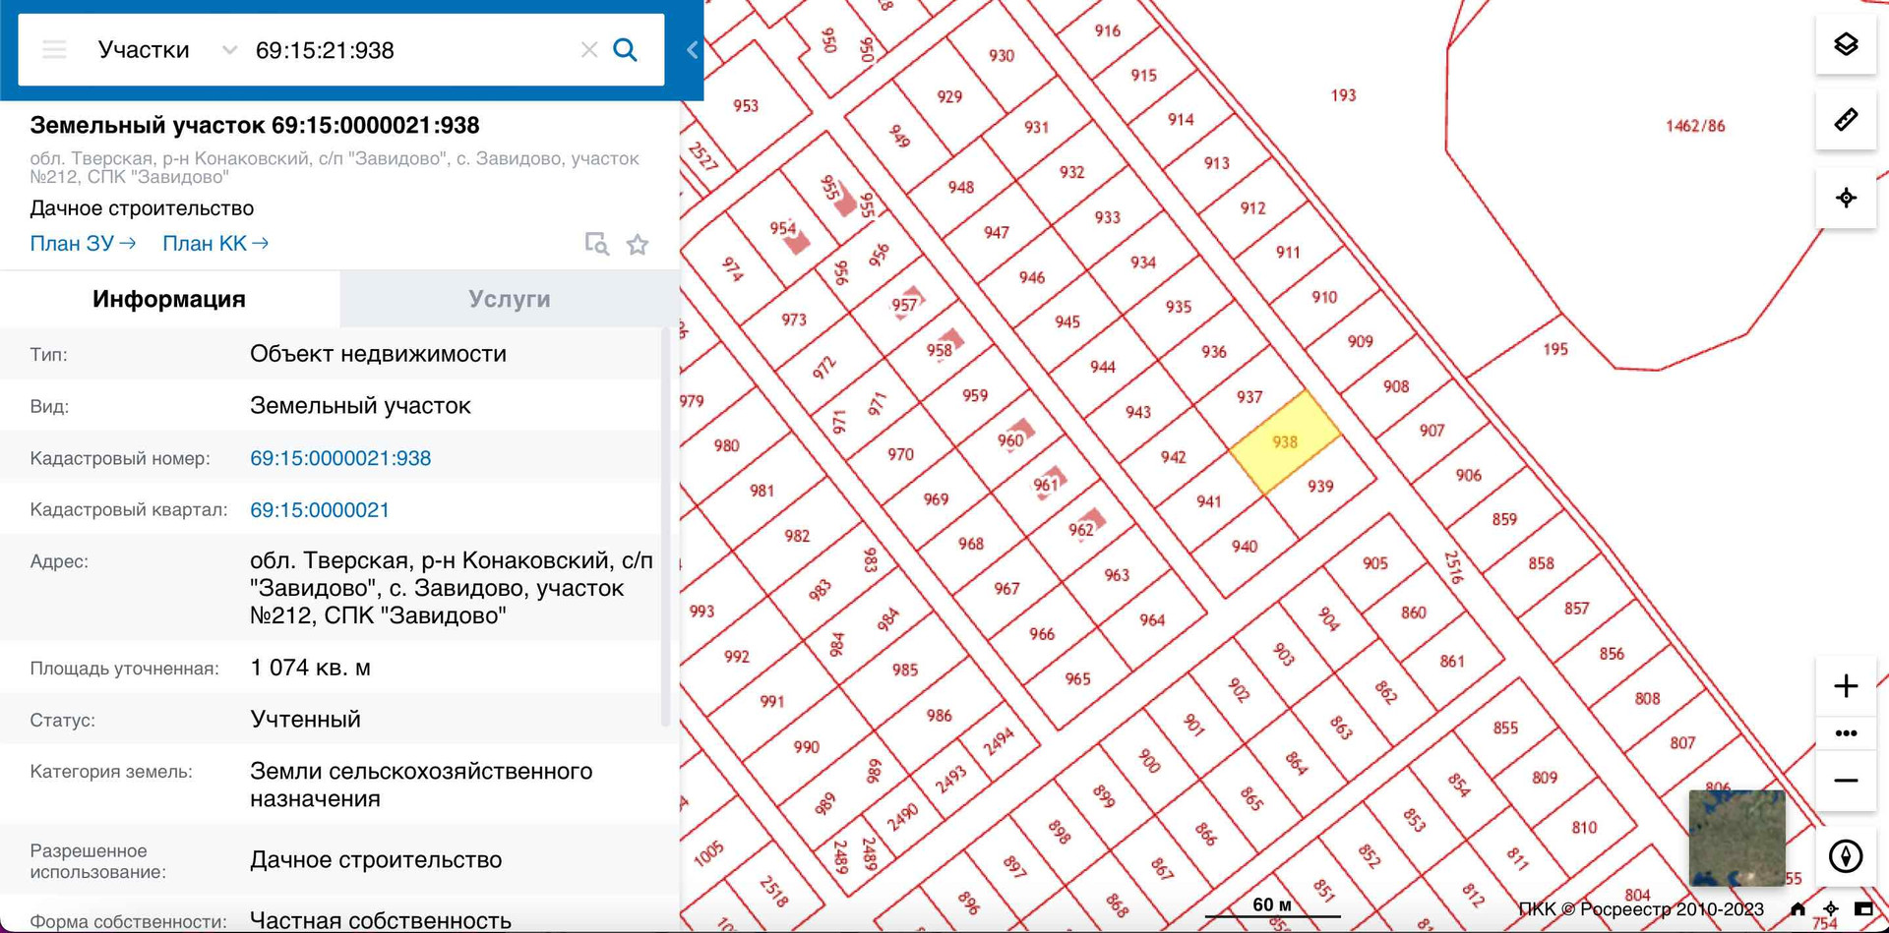
Task: Click the small crosshair icon in the footer
Action: click(1831, 909)
